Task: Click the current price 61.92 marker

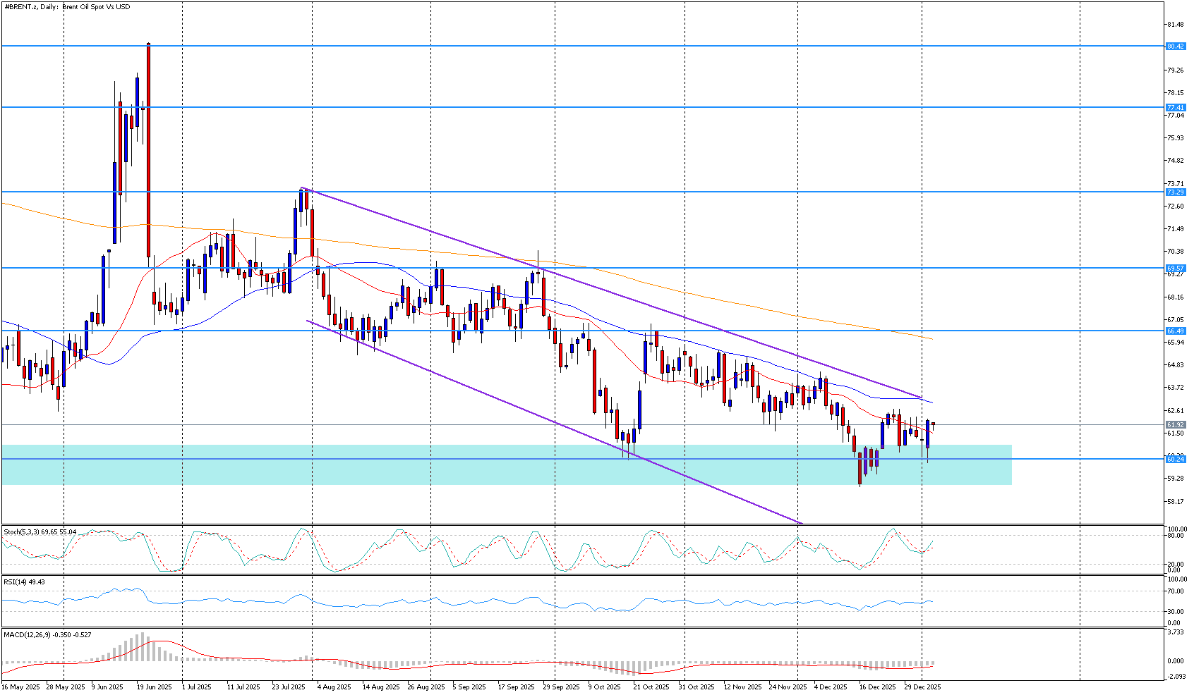Action: [x=1175, y=425]
